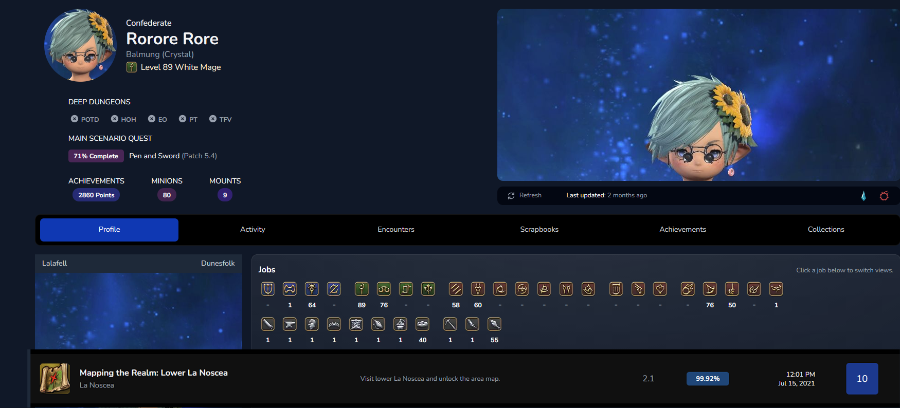Select the Miner pickaxe icon

(451, 324)
